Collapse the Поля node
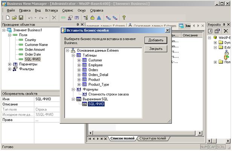 10,35
